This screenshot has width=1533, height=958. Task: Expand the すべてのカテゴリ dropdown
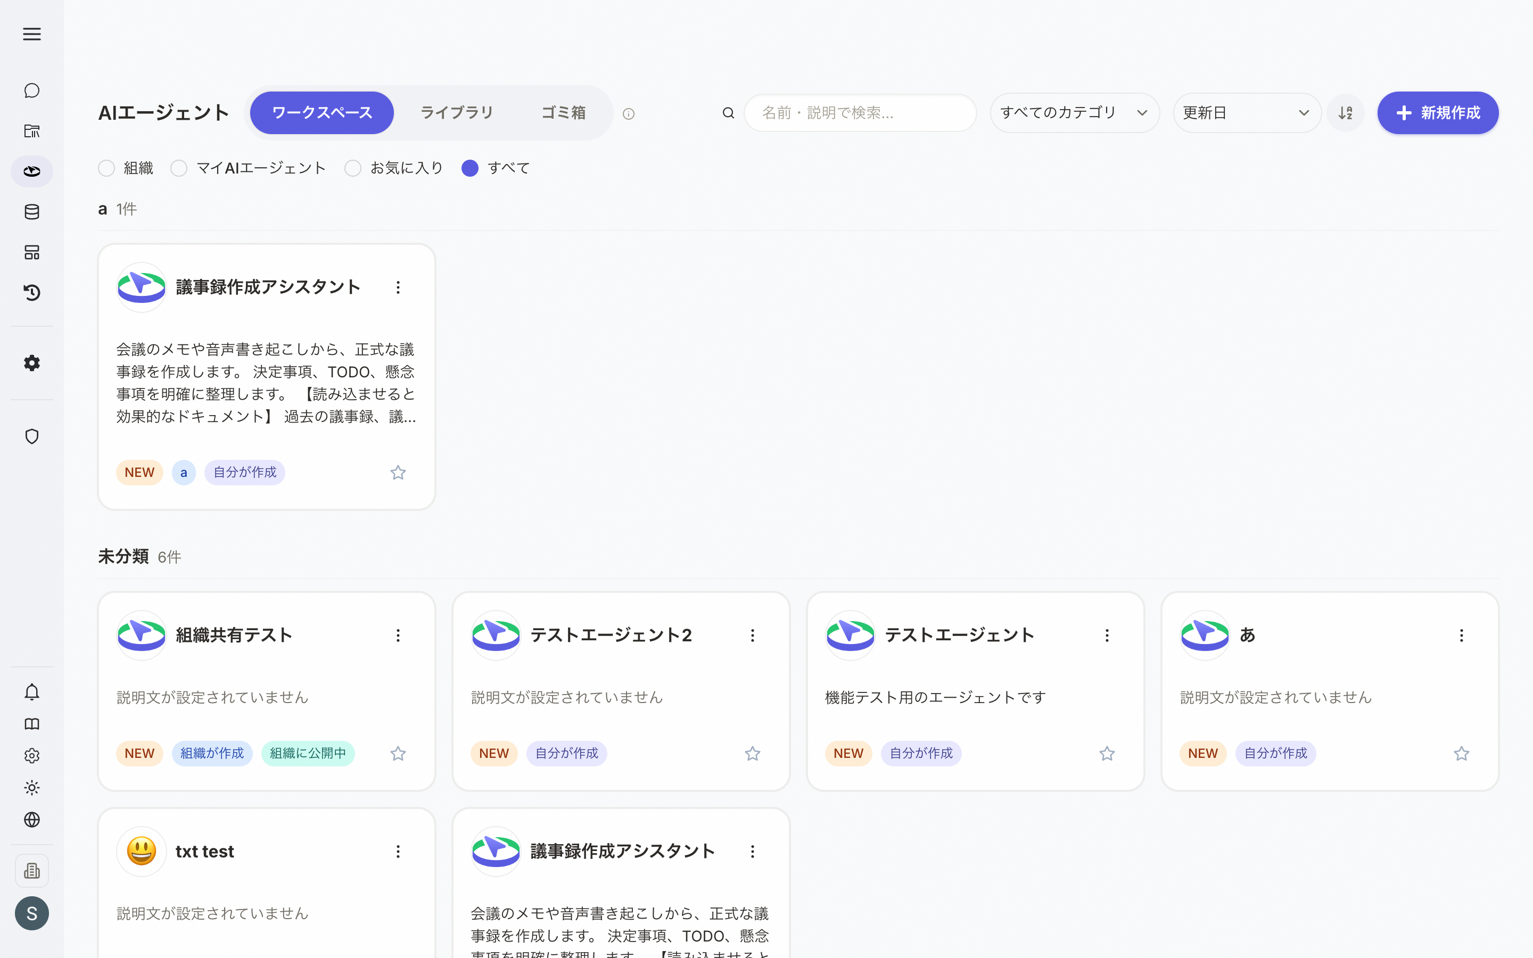tap(1075, 113)
